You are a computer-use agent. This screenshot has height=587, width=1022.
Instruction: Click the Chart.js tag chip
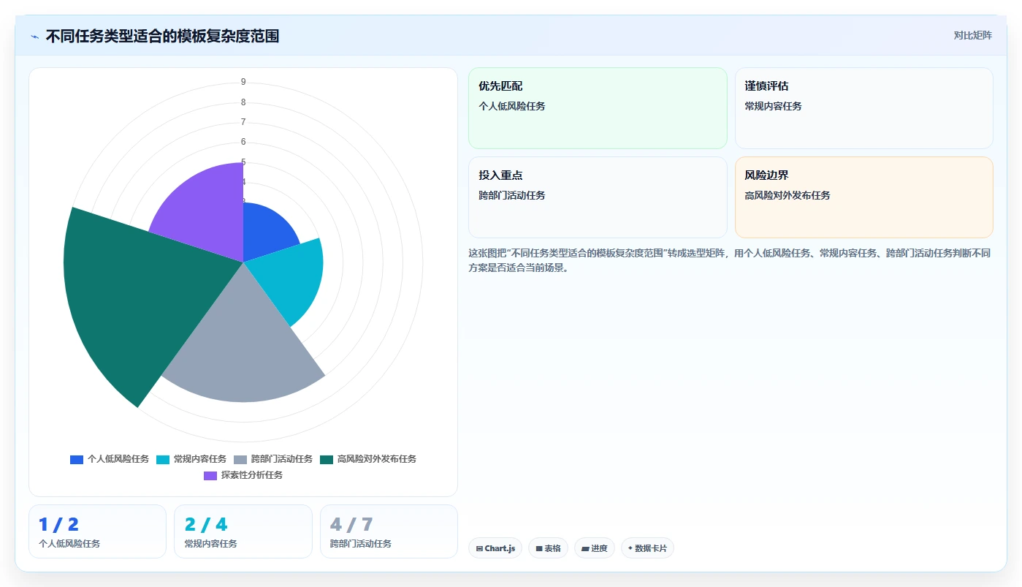tap(495, 548)
